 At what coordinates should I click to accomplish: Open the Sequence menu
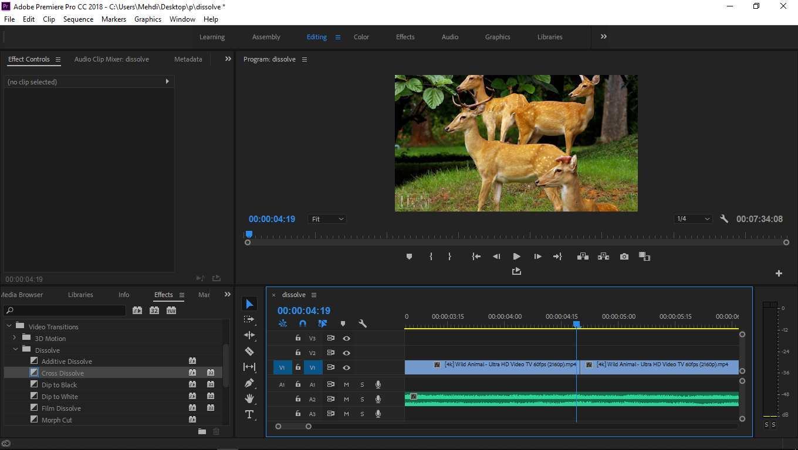[x=78, y=19]
